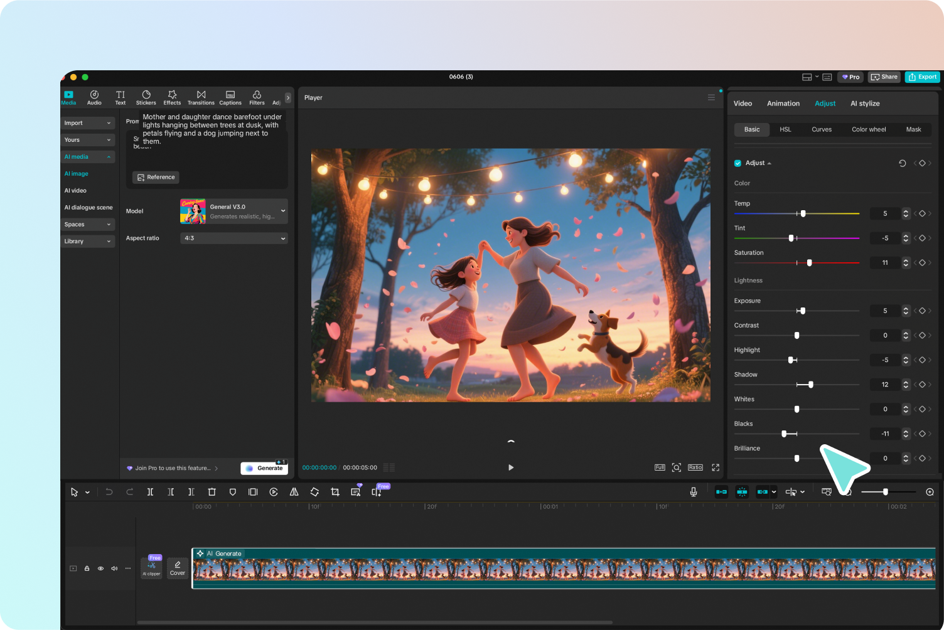Click the Share button
Screen dimensions: 944x630
(884, 77)
